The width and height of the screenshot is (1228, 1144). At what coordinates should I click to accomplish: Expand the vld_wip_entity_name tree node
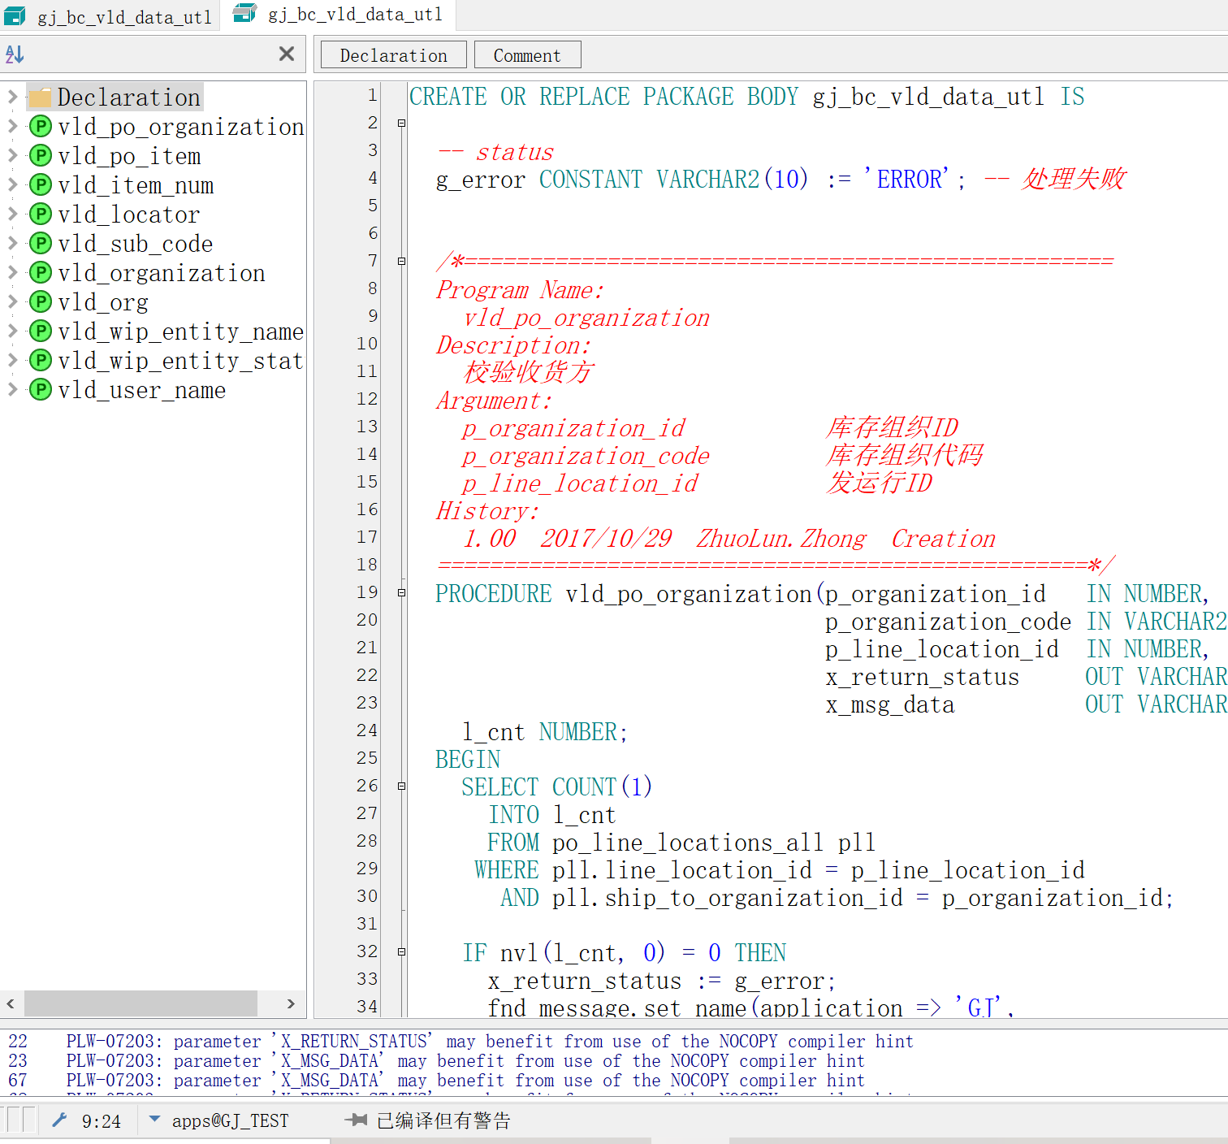[12, 331]
